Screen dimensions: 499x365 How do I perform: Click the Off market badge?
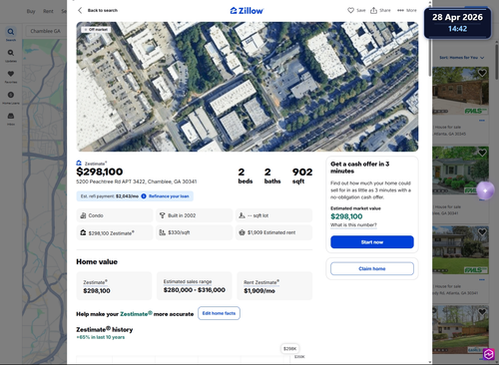tap(96, 30)
